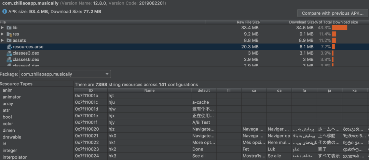Screen dimensions: 369x160
Task: Click the ja column header
Action: point(330,90)
